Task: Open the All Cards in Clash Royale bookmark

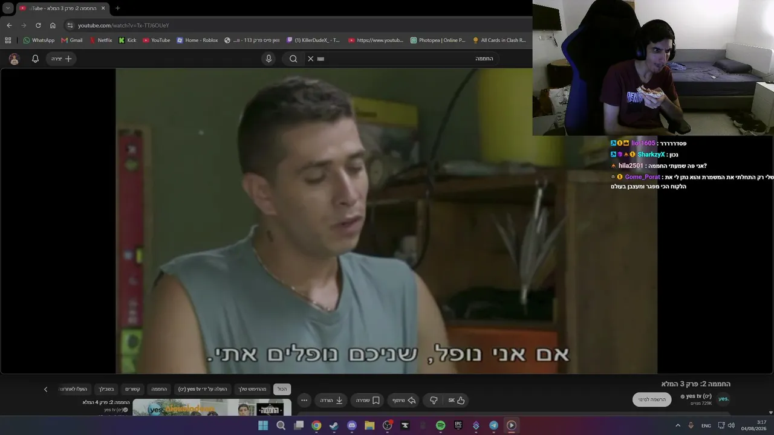Action: (499, 40)
